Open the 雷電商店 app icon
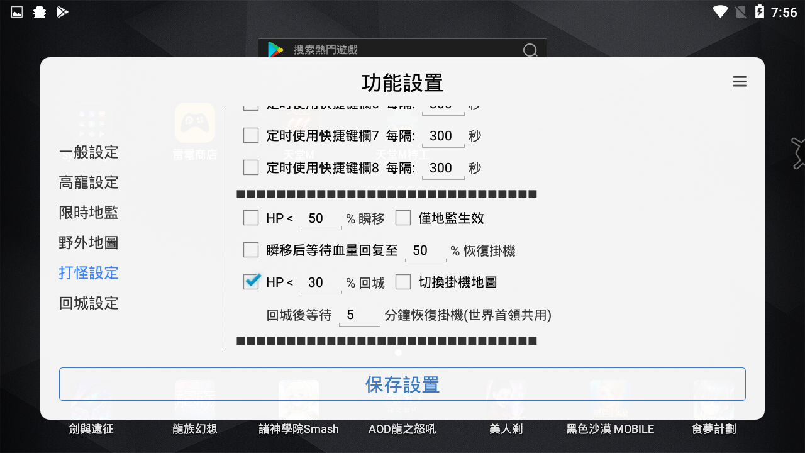805x453 pixels. (194, 124)
